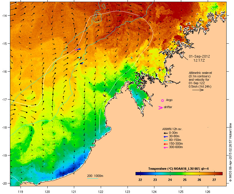This screenshot has height=194, width=234.
Task: Click the colorbar value 22
Action: click(x=140, y=180)
